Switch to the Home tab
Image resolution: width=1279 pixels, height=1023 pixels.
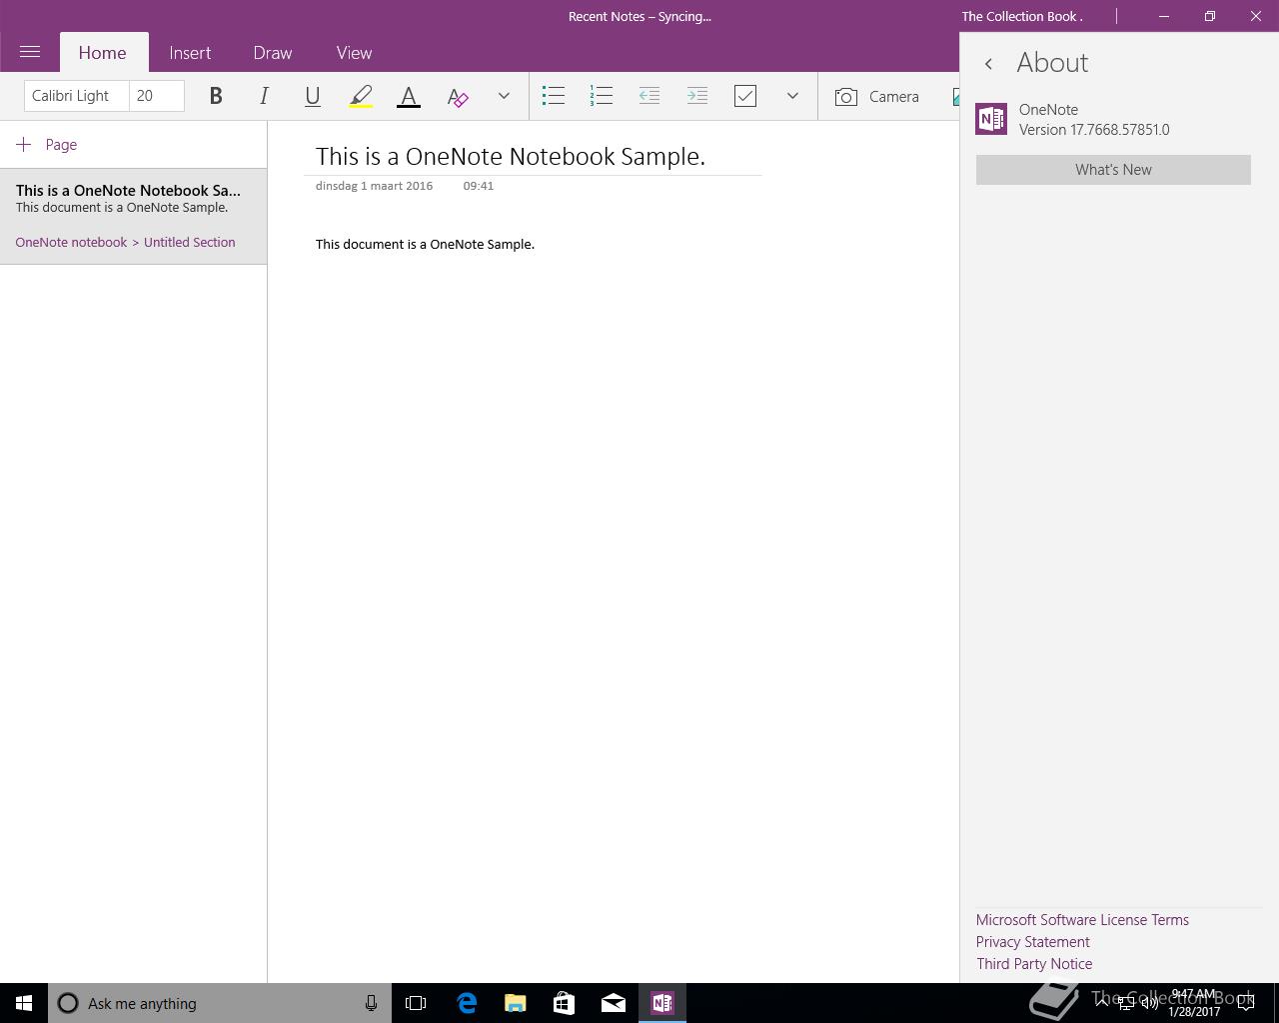click(x=102, y=53)
